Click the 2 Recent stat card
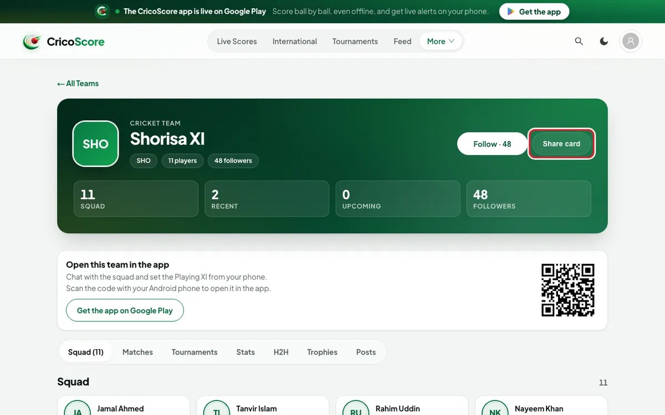This screenshot has width=665, height=415. 267,199
